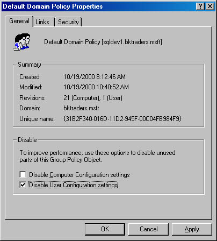The image size is (217, 241).
Task: Click the Default Domain Policy name text
Action: click(103, 42)
